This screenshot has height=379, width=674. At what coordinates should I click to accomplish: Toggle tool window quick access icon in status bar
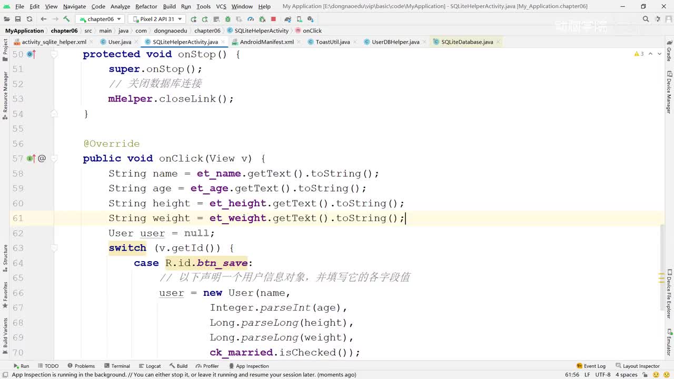click(5, 375)
